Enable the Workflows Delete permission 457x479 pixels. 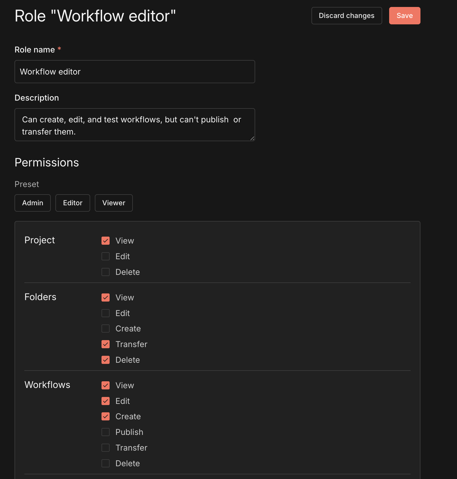(106, 463)
